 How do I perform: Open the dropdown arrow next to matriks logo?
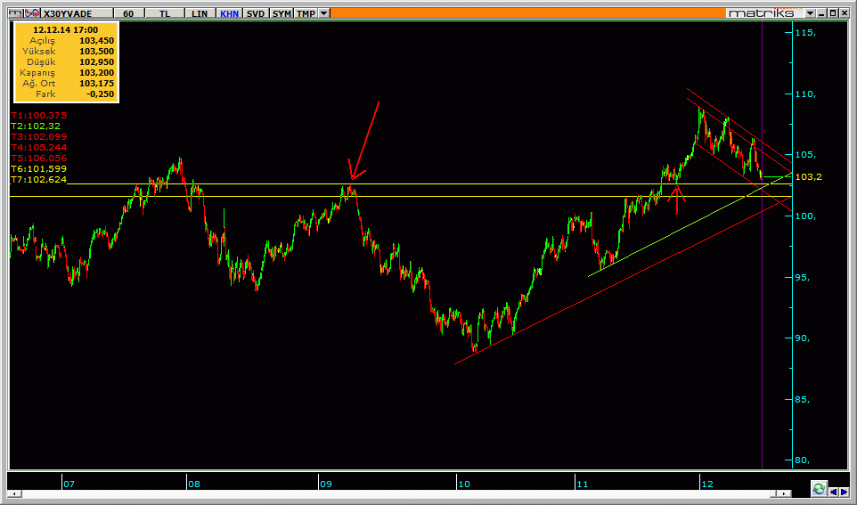810,13
